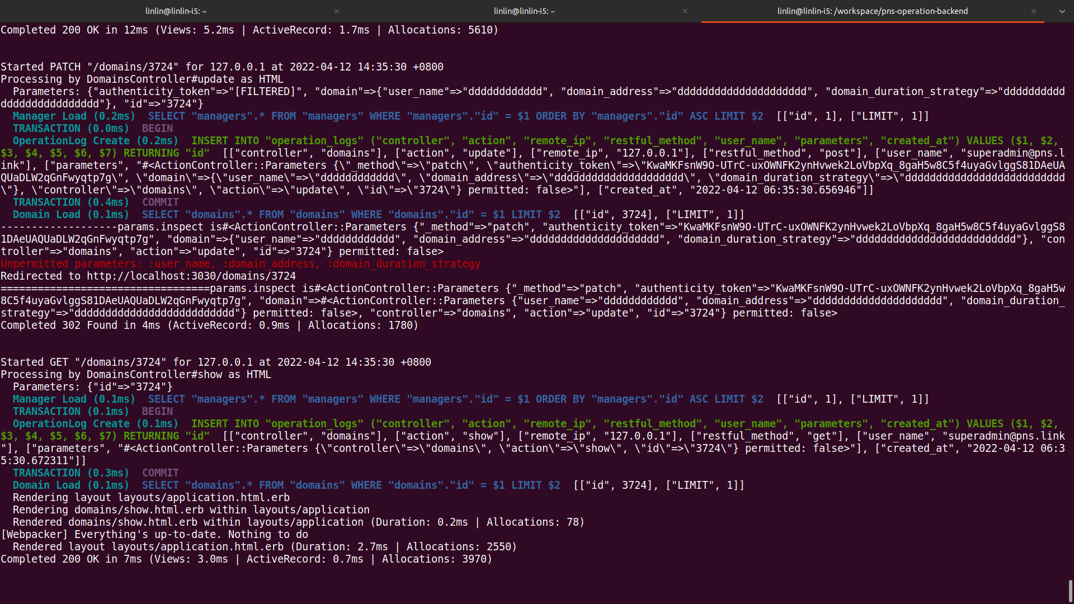This screenshot has width=1074, height=604.
Task: Switch to the leftmost linlin@linlin-i5 tab
Action: (x=176, y=11)
